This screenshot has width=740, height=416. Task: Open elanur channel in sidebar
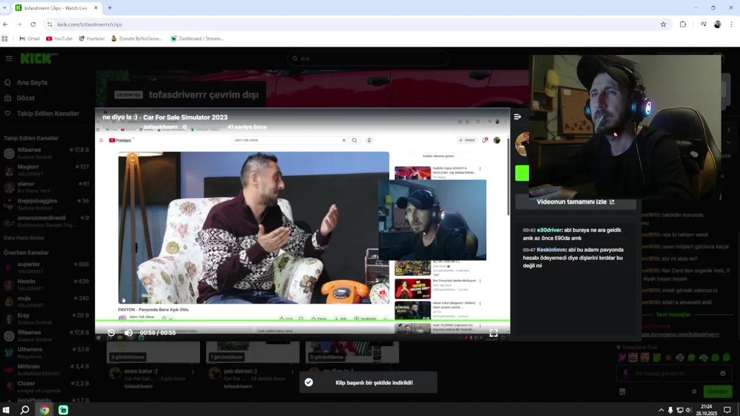(x=46, y=187)
